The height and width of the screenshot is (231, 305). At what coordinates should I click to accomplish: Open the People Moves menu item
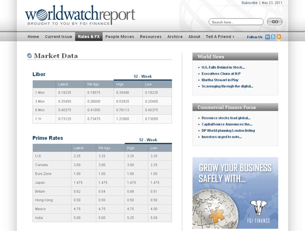120,37
